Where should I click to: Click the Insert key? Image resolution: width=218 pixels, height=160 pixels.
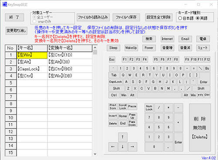click(113, 116)
